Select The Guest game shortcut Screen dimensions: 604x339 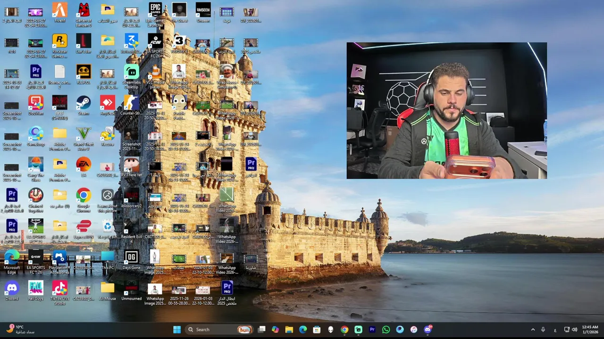pos(179,13)
